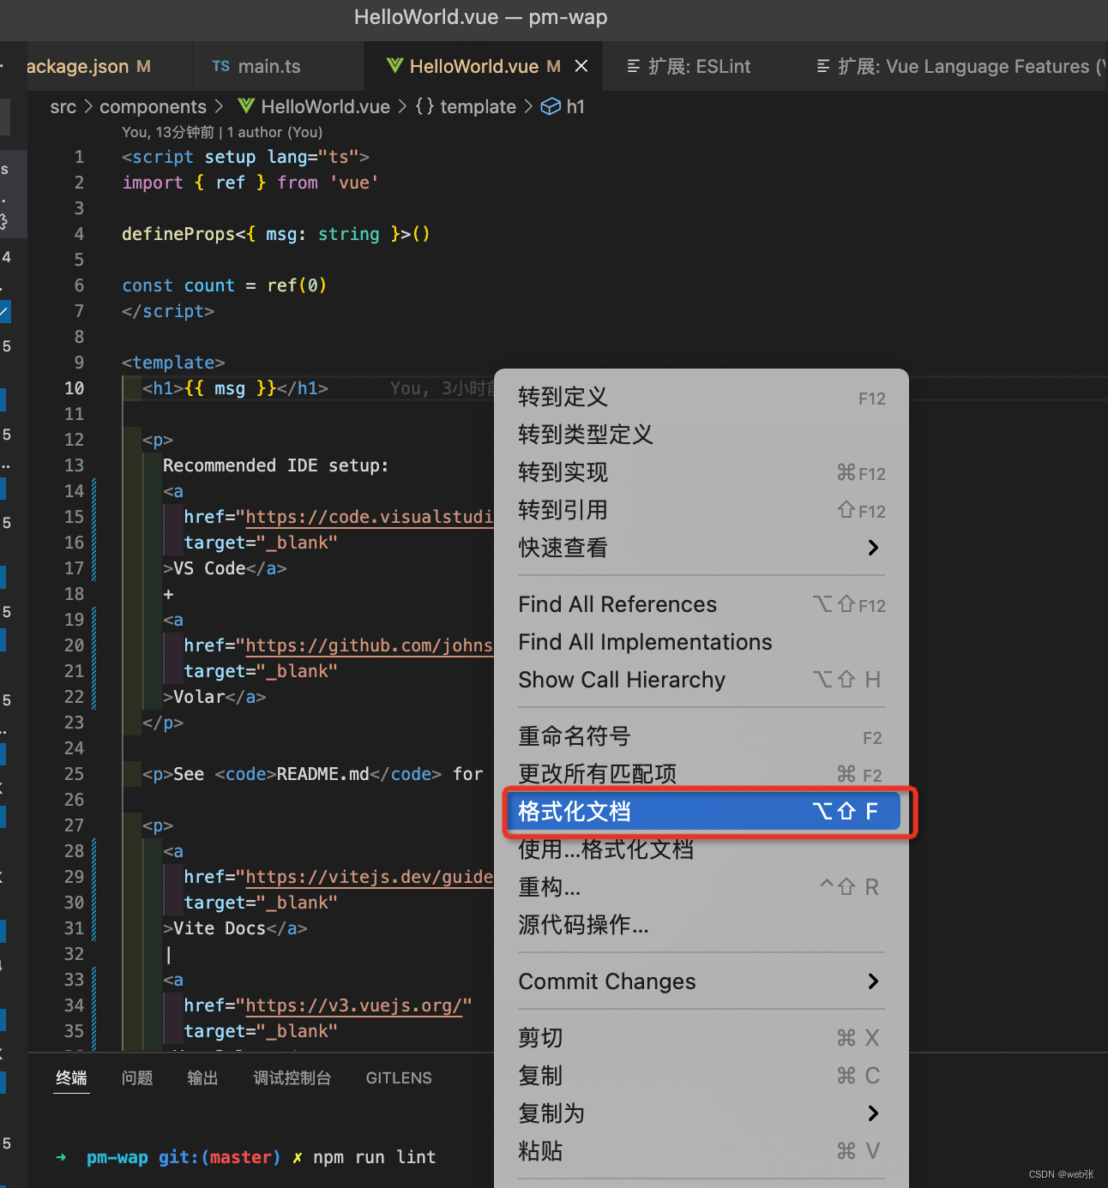1108x1188 pixels.
Task: Click the Vue icon in the breadcrumb
Action: [x=246, y=106]
